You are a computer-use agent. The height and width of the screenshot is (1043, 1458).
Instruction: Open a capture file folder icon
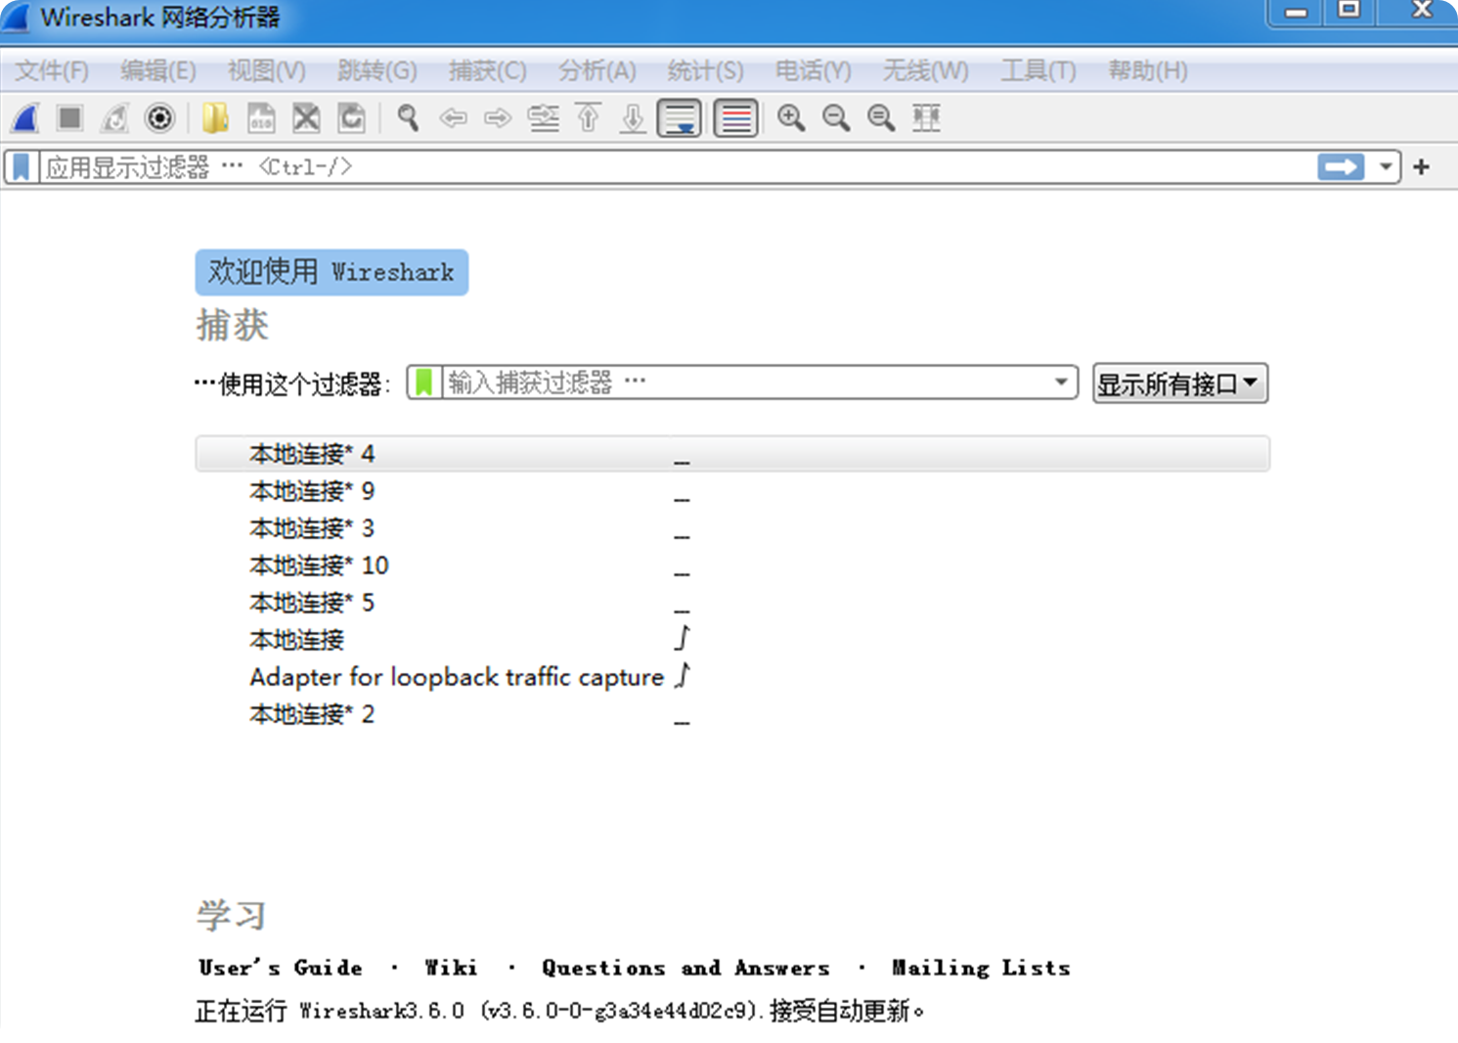coord(215,118)
